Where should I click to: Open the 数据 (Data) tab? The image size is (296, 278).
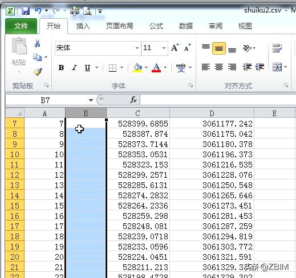(x=186, y=26)
